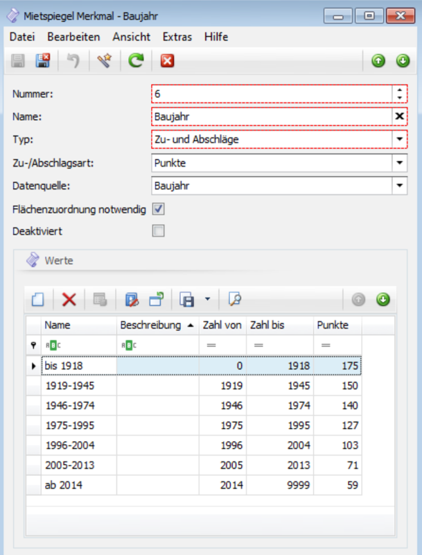The width and height of the screenshot is (422, 555).
Task: Click the save and close toolbar icon
Action: click(x=43, y=61)
